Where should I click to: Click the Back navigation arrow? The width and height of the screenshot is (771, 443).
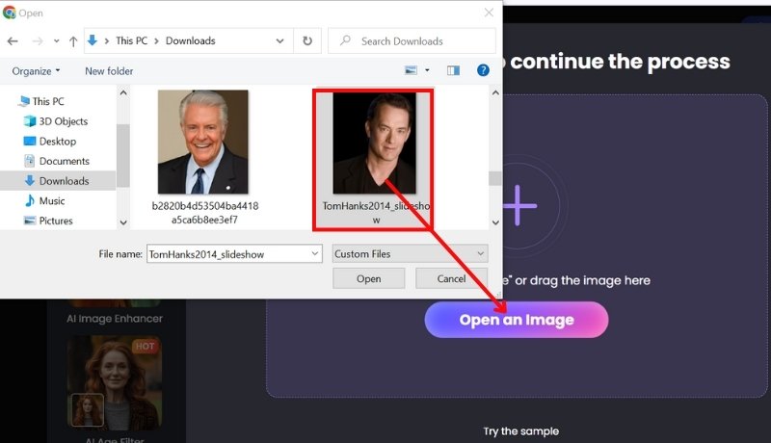[13, 41]
